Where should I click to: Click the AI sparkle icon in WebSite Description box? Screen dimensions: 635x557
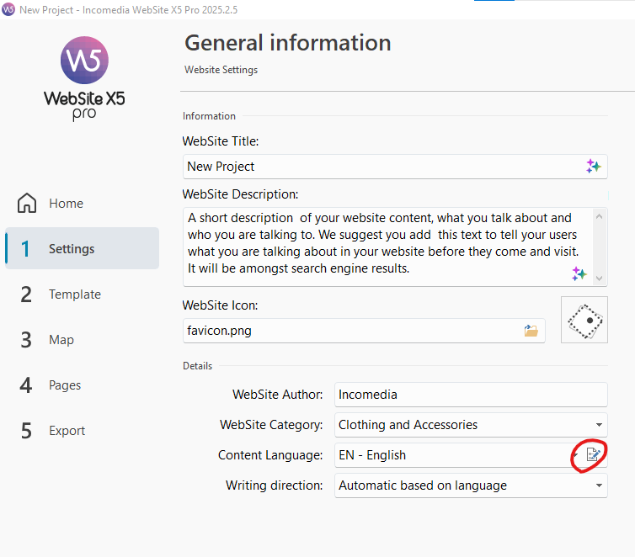[579, 273]
